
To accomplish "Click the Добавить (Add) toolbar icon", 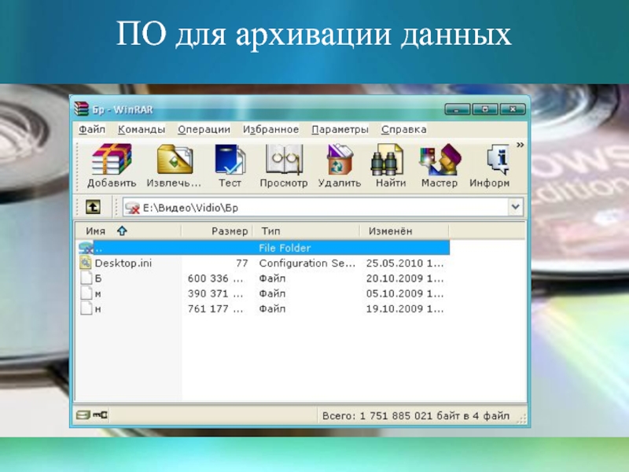I will click(111, 166).
